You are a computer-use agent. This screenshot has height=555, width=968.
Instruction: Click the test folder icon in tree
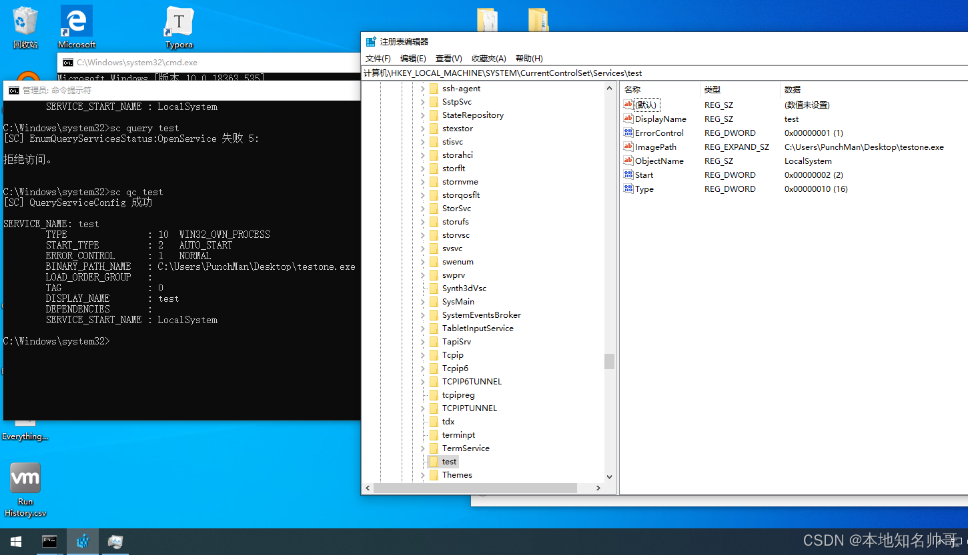434,462
